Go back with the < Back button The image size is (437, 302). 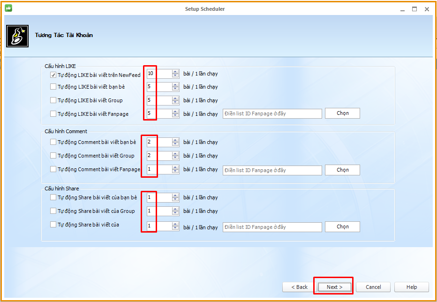pyautogui.click(x=300, y=287)
